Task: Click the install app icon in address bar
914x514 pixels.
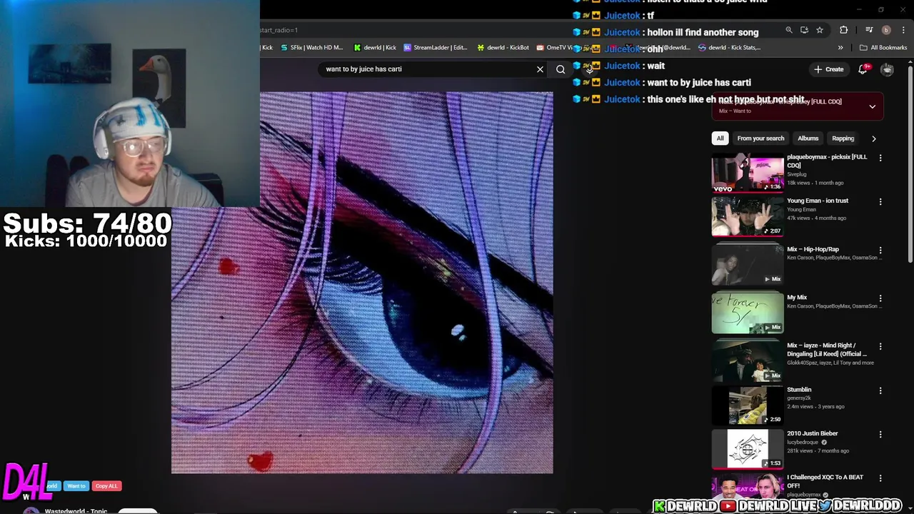Action: 804,30
